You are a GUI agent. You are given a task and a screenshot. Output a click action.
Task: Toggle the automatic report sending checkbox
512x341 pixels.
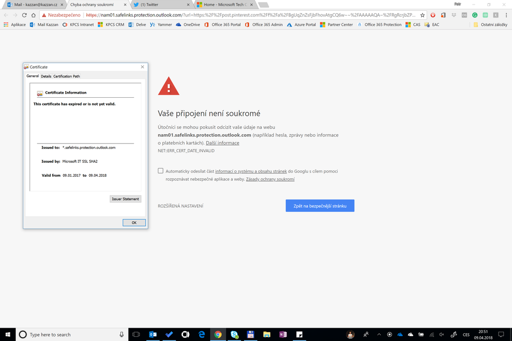tap(160, 170)
